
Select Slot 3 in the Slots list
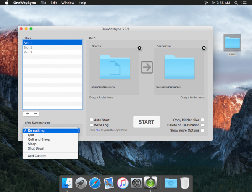click(52, 52)
